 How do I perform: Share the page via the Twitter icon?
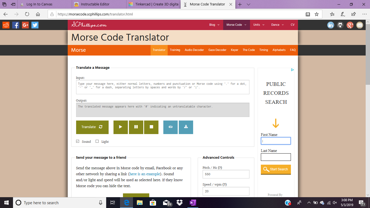[35, 25]
